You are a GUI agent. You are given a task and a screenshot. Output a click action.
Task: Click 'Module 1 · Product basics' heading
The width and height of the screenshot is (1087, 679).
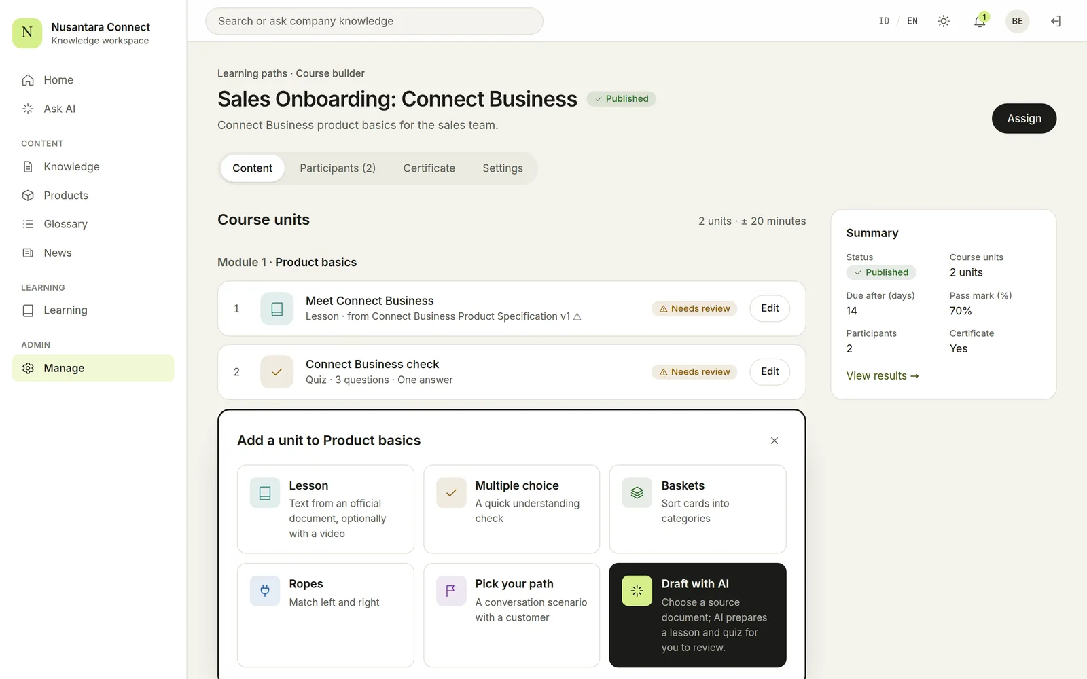(287, 262)
